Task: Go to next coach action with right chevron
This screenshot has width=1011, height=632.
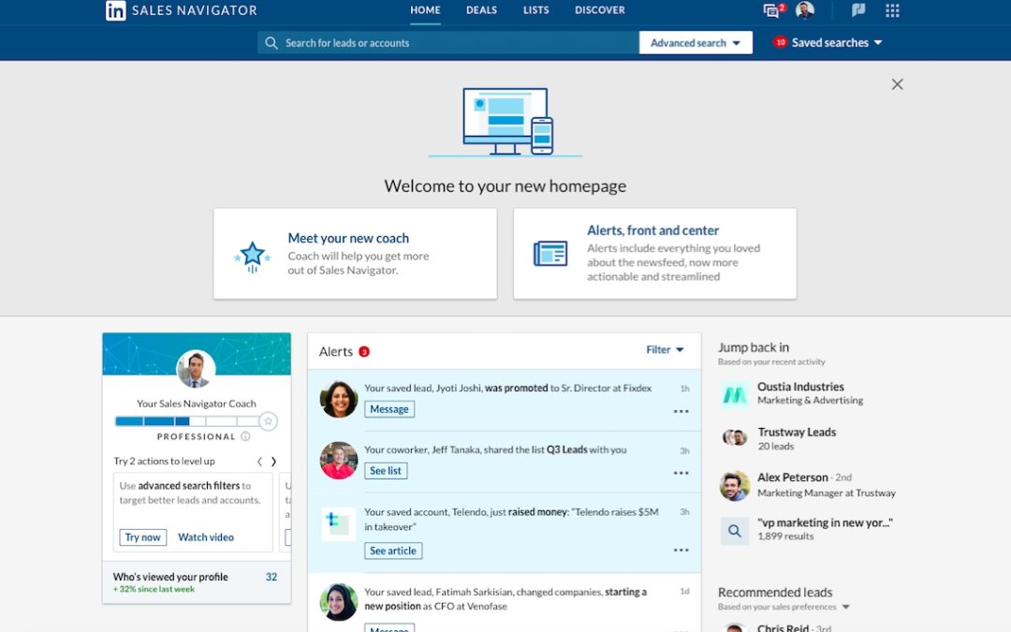Action: (x=273, y=462)
